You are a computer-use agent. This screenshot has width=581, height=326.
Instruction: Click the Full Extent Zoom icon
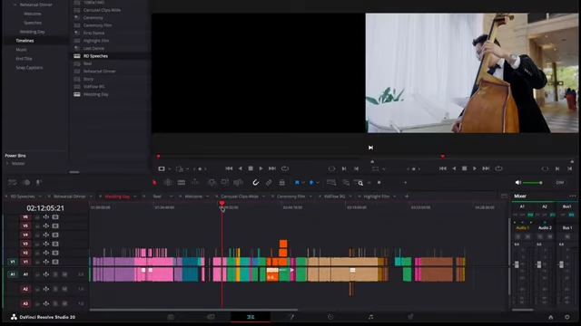coord(331,182)
